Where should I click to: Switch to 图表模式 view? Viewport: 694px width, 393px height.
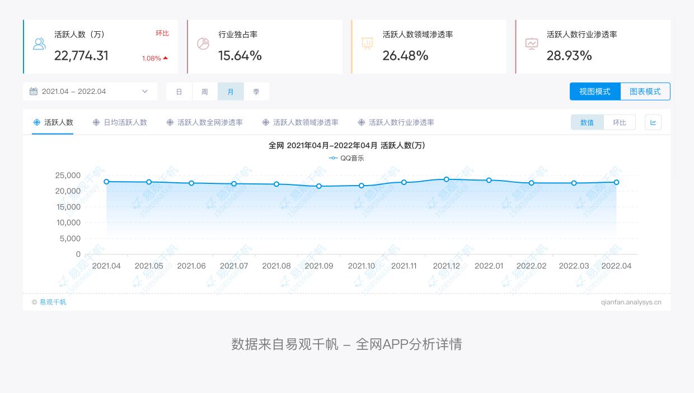click(645, 91)
